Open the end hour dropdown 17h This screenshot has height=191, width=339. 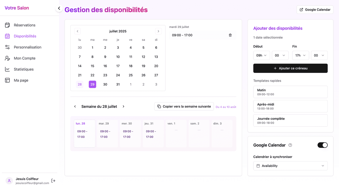pyautogui.click(x=300, y=55)
